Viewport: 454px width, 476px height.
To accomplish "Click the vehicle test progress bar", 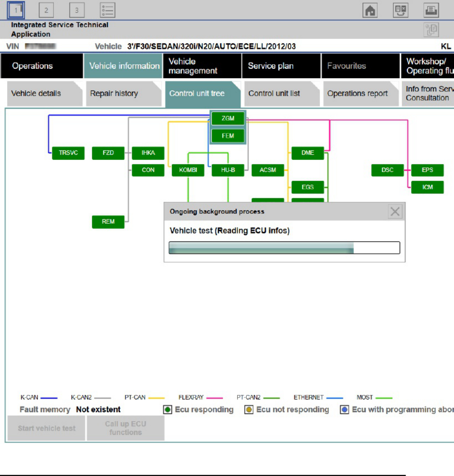I will [x=284, y=248].
